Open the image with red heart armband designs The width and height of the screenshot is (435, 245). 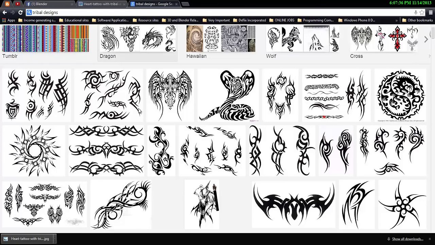(x=336, y=95)
